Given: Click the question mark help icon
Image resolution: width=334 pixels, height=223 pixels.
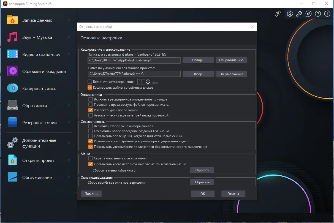Looking at the screenshot, I should 318,14.
